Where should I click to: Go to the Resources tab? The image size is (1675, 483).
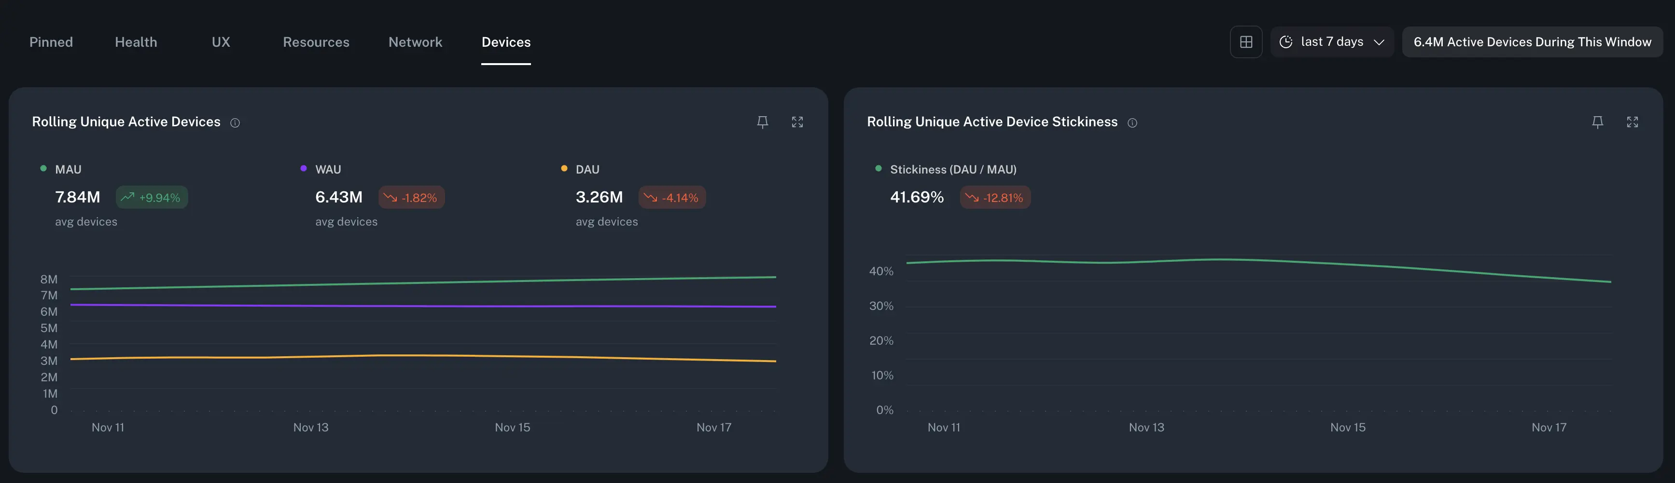click(316, 42)
